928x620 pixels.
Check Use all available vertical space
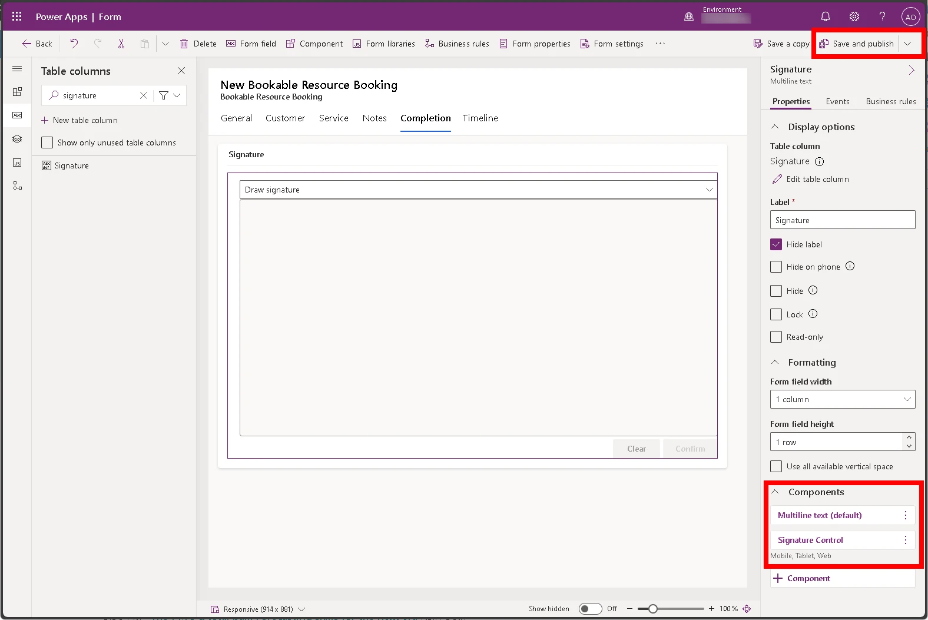tap(776, 466)
